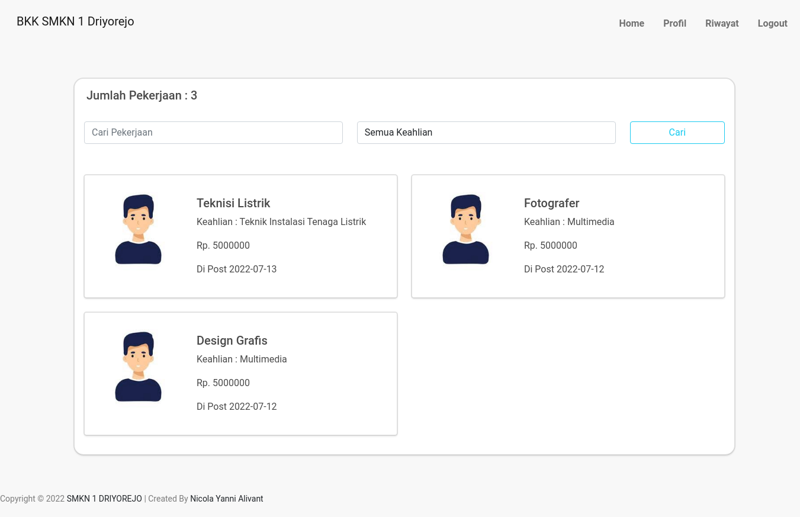Visit the Nicola Yanni Alivant footer link
This screenshot has width=800, height=517.
point(226,499)
